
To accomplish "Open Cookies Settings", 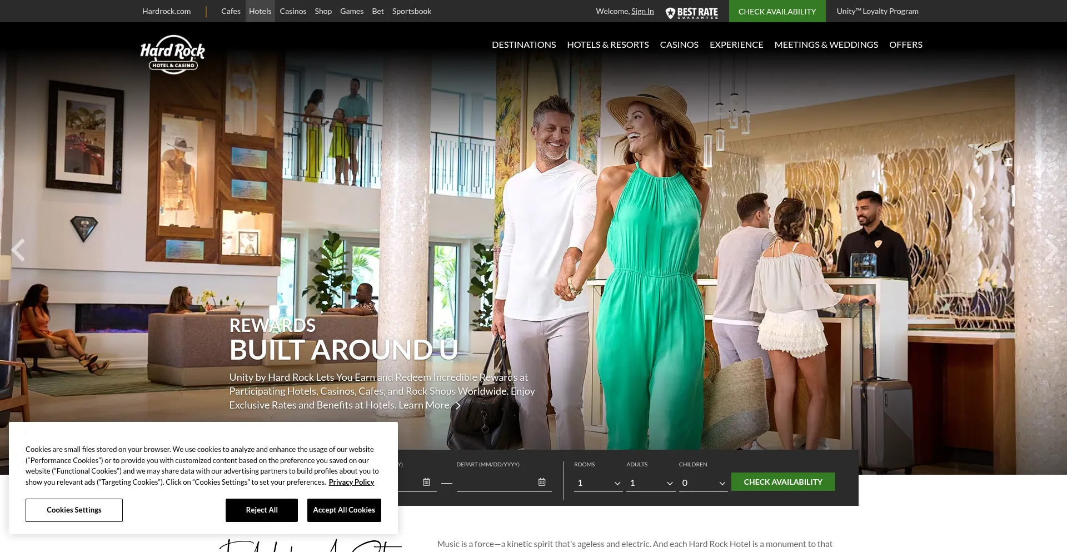I will point(74,510).
